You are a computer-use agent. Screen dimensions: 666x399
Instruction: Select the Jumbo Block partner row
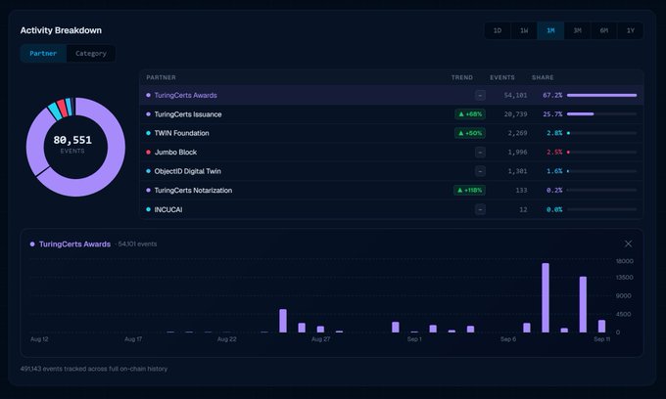pos(391,153)
